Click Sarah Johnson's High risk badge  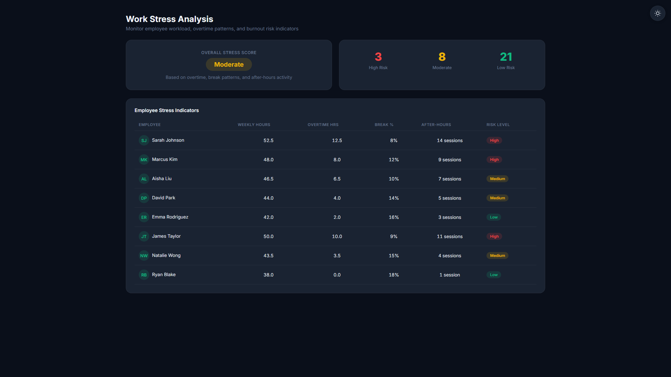tap(494, 140)
